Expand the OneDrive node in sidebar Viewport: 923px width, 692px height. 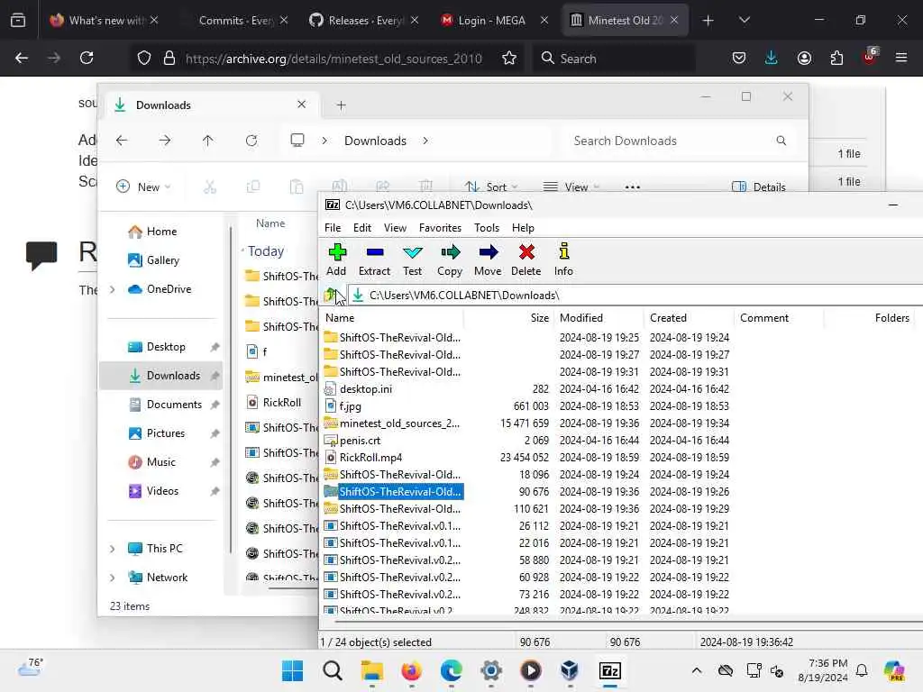(x=113, y=289)
